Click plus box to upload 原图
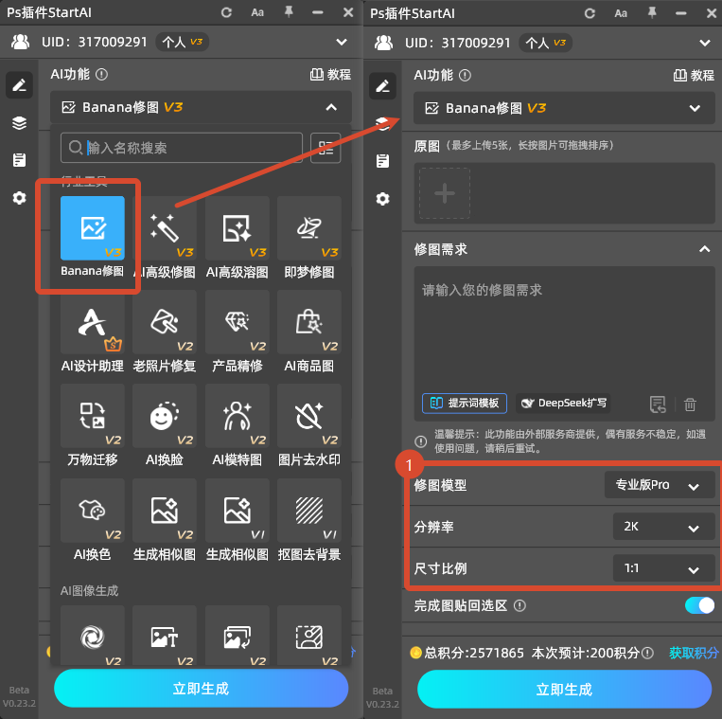 (445, 193)
